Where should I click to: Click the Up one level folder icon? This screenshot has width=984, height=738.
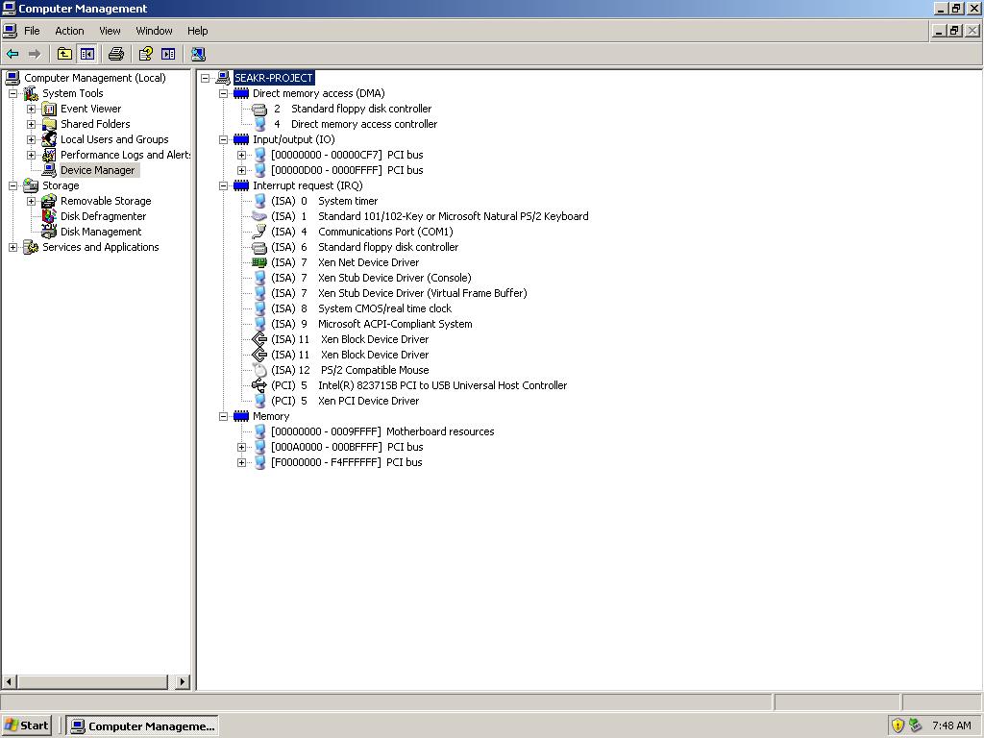click(x=64, y=54)
